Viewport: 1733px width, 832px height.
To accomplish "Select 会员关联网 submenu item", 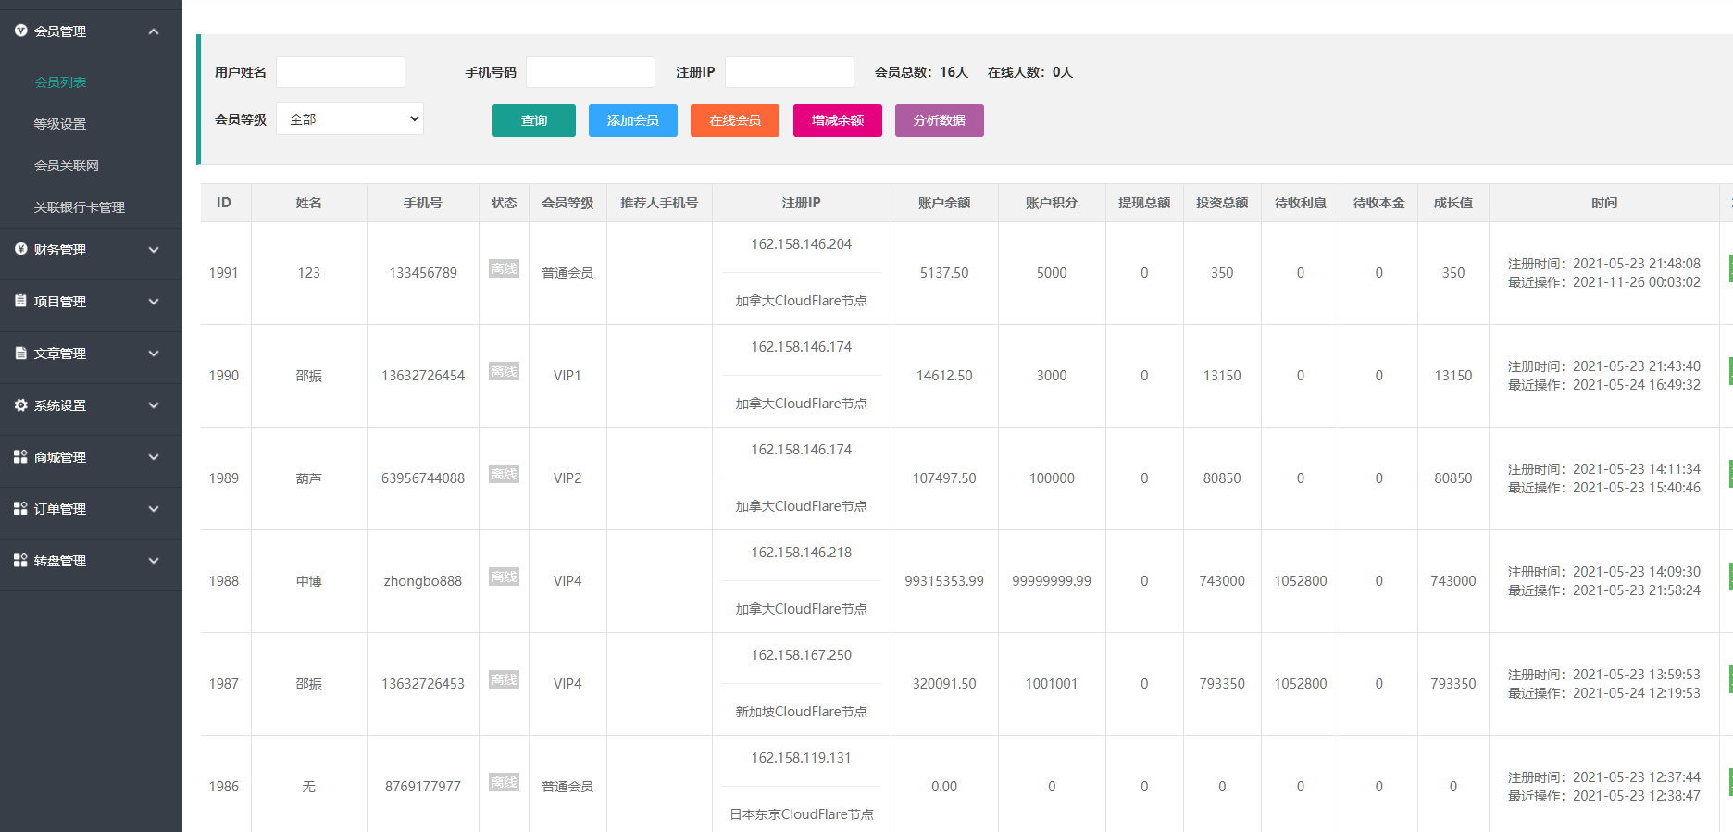I will coord(67,166).
